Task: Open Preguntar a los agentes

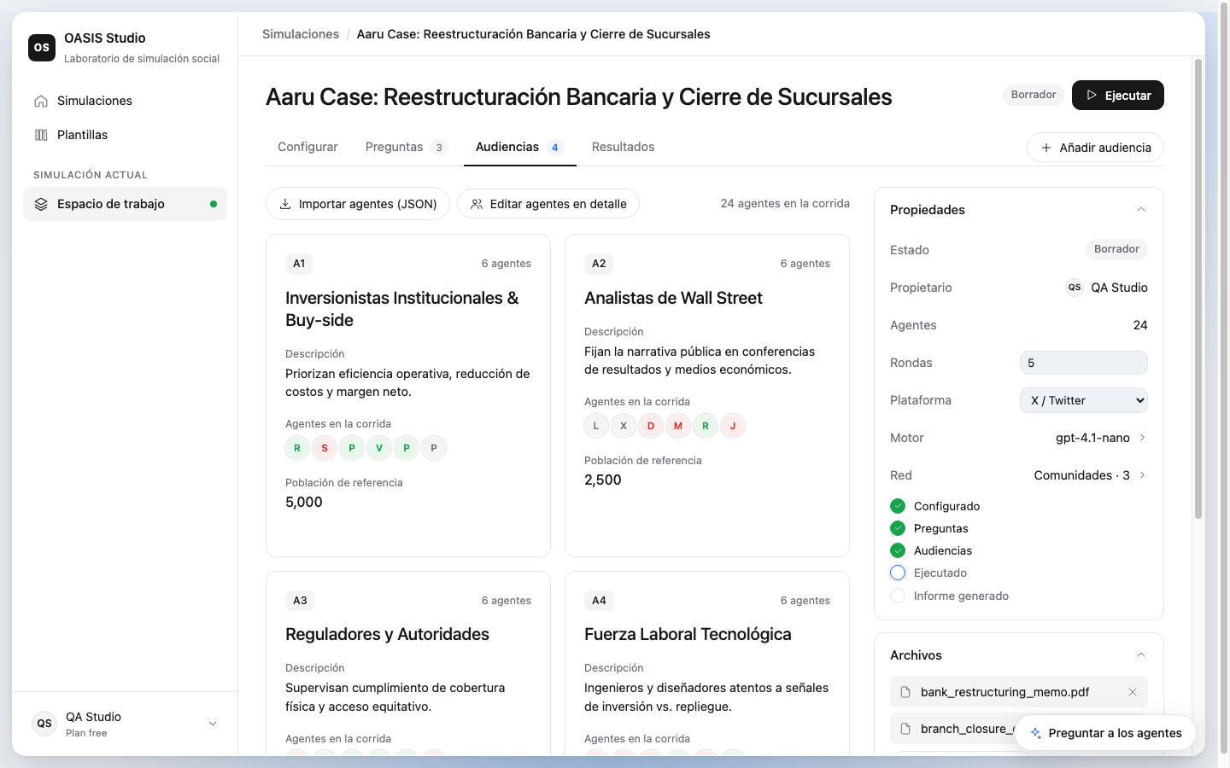Action: pos(1105,733)
